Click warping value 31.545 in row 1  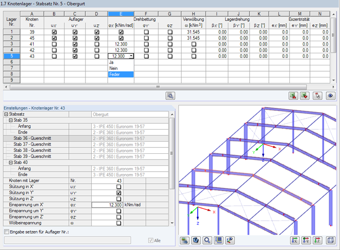tap(193, 32)
